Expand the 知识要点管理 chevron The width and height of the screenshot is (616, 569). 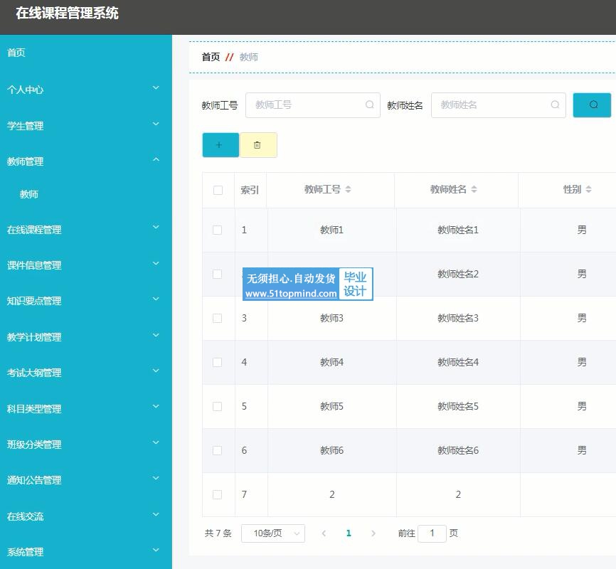[x=156, y=299]
